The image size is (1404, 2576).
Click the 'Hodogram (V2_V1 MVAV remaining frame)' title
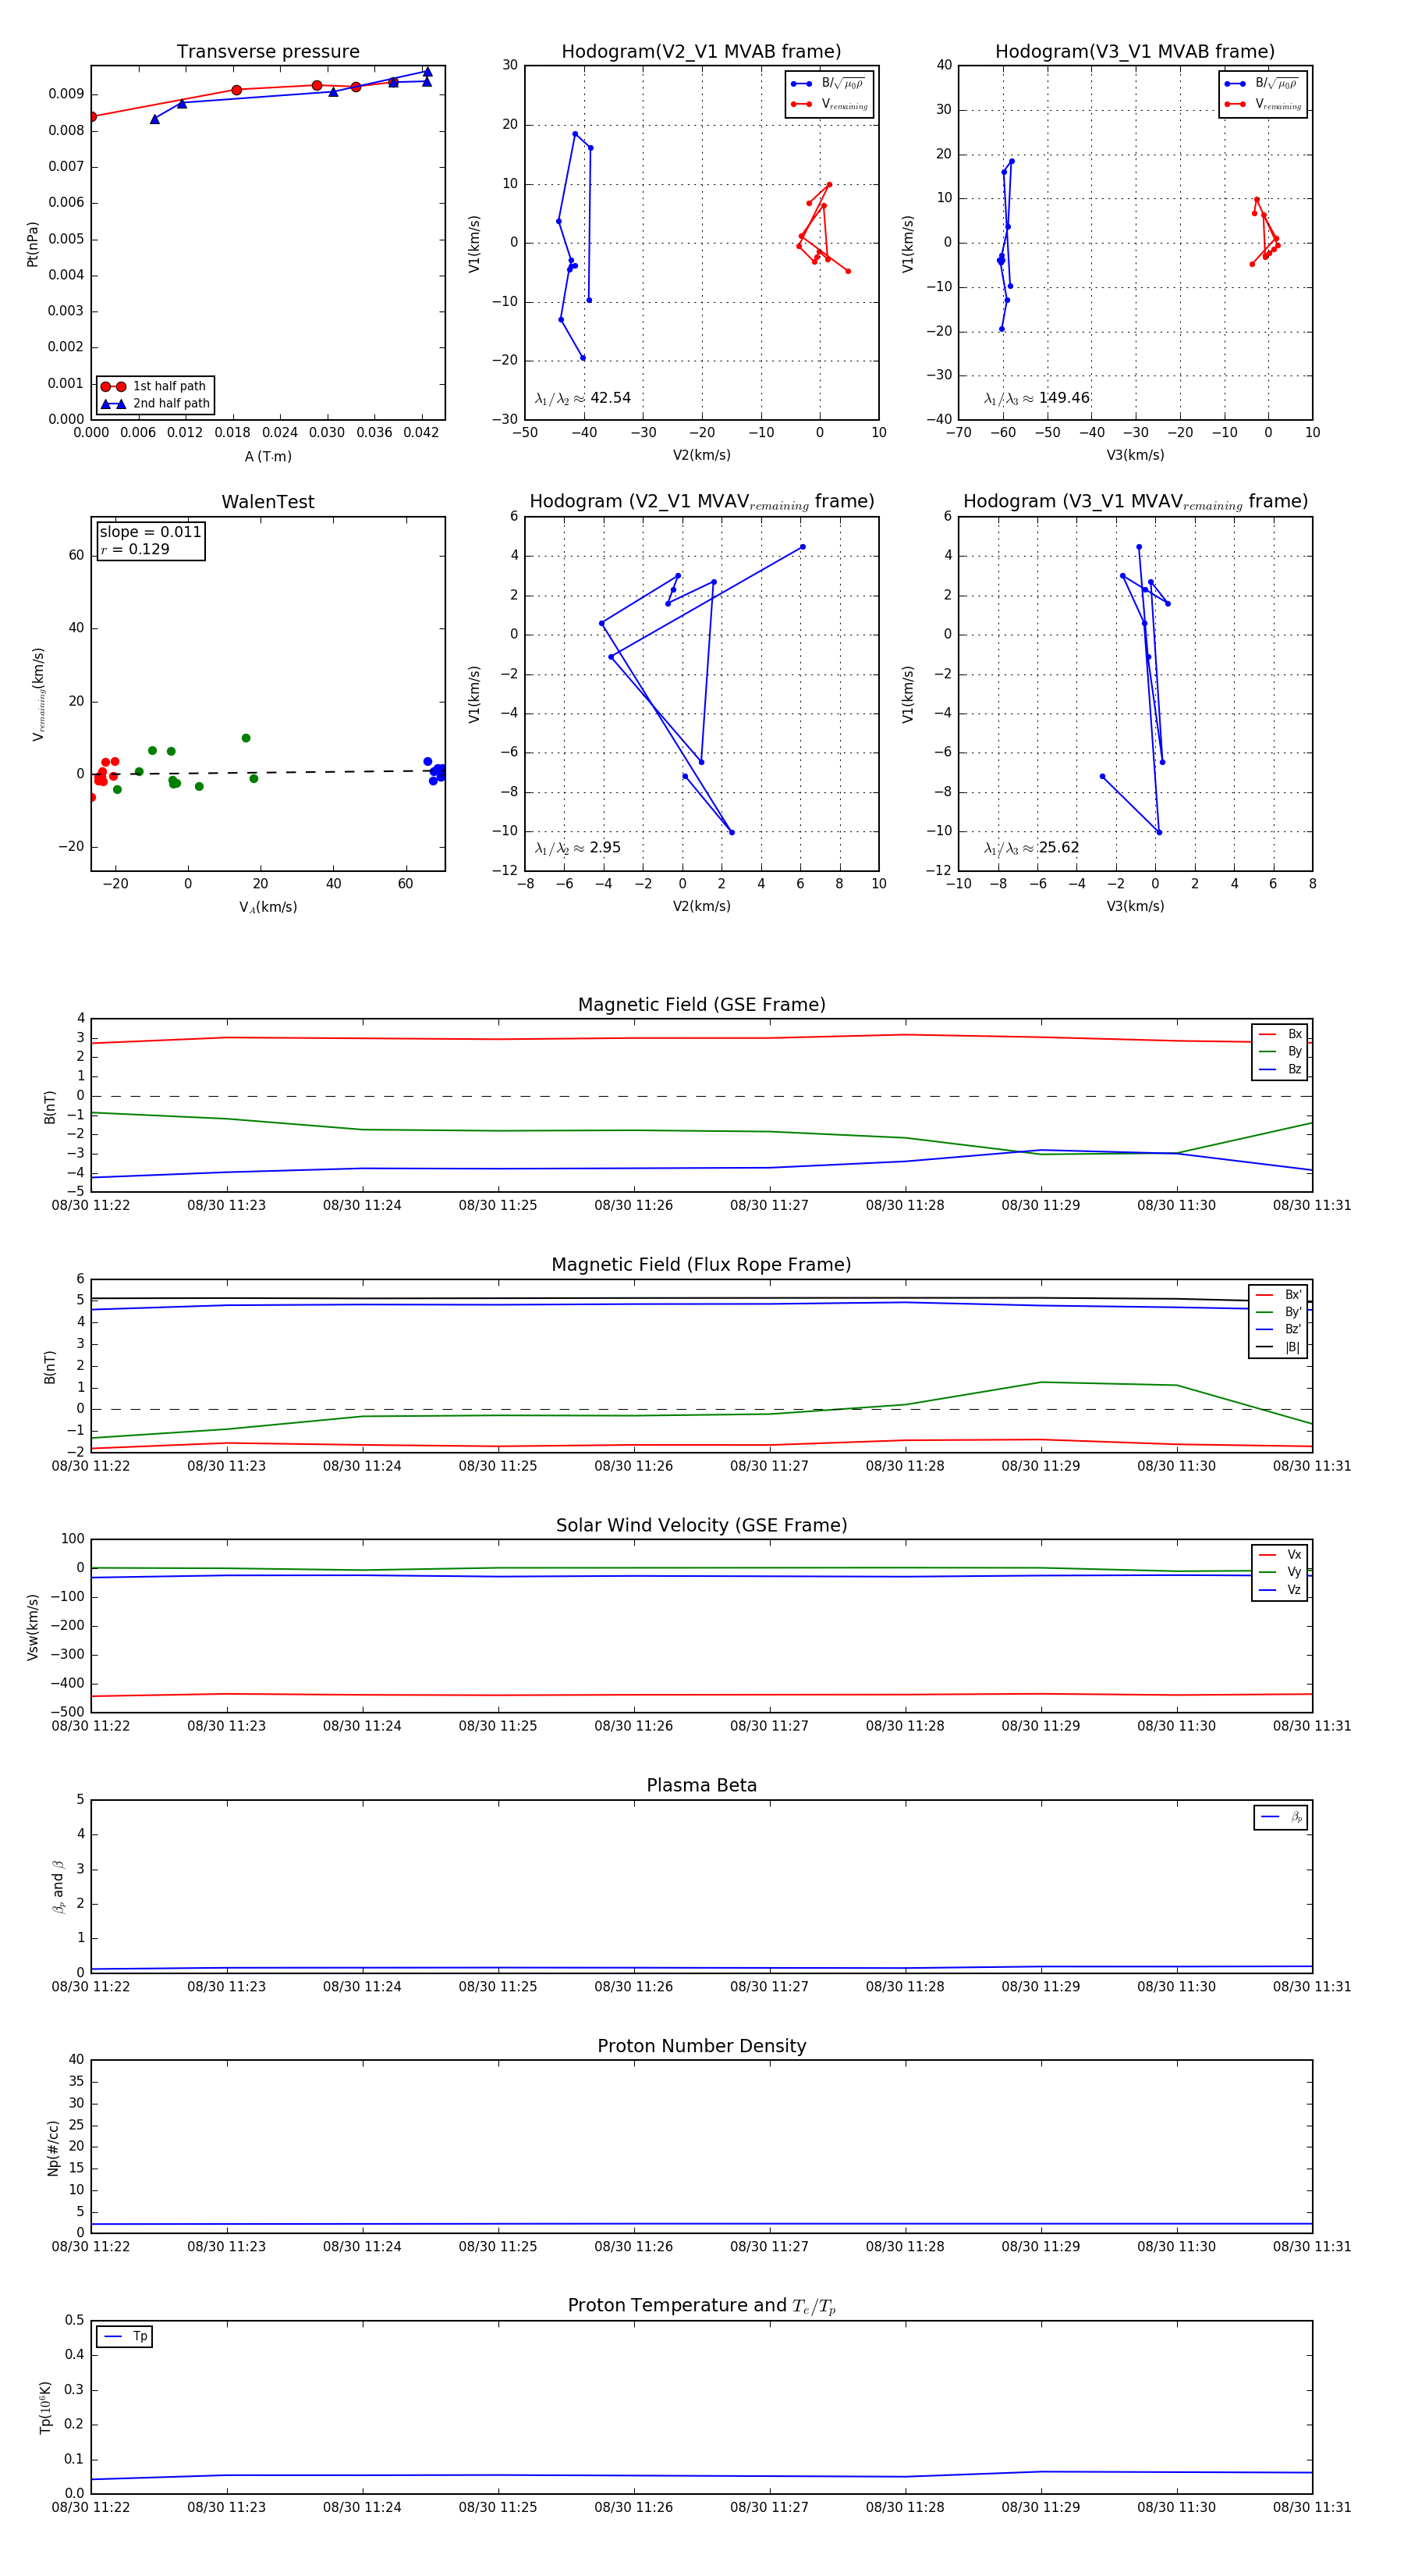coord(701,502)
